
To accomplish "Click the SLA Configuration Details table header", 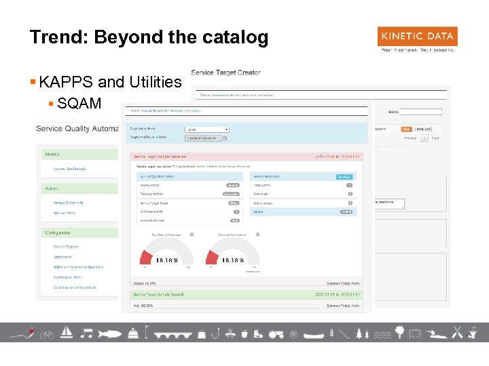I will 190,176.
